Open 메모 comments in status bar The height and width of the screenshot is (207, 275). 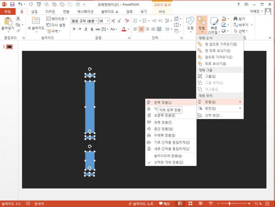(x=165, y=204)
